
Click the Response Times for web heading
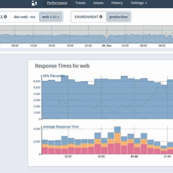click(x=62, y=66)
